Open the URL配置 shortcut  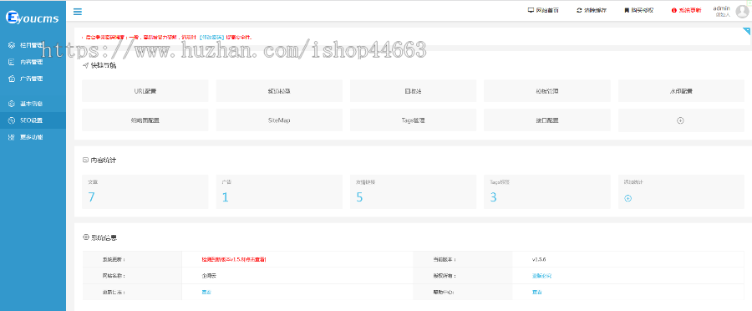click(x=145, y=90)
